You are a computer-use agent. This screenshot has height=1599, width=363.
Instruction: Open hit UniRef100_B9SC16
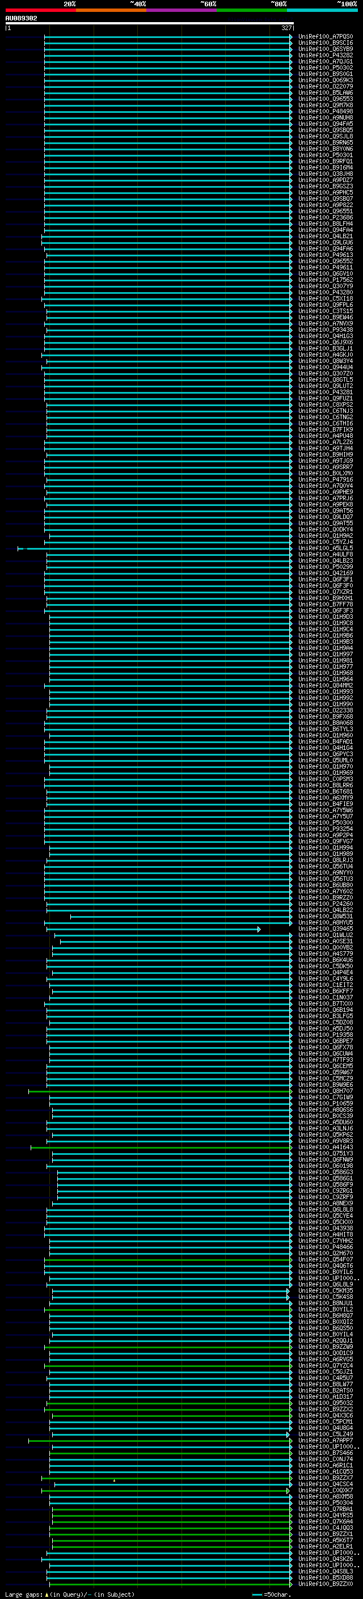326,43
